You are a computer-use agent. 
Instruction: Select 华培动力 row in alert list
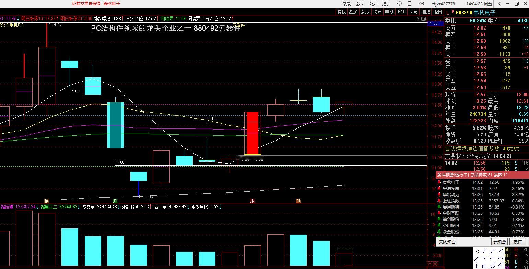(x=482, y=194)
